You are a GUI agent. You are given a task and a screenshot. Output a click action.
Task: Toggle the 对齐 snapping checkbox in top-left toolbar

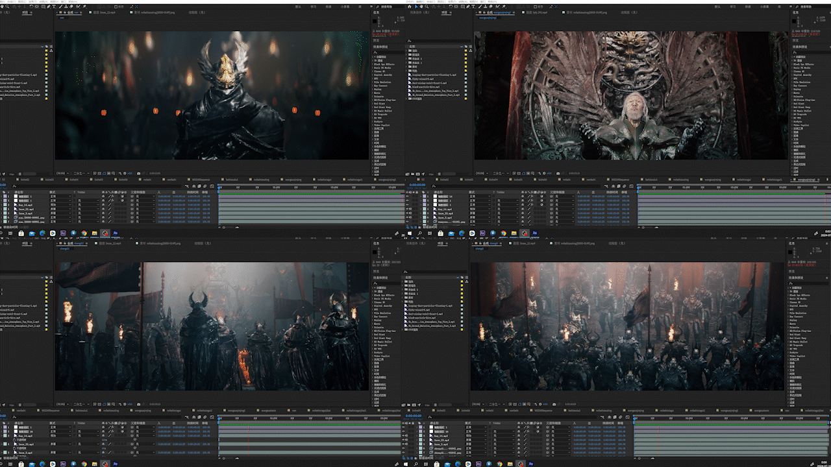click(116, 6)
